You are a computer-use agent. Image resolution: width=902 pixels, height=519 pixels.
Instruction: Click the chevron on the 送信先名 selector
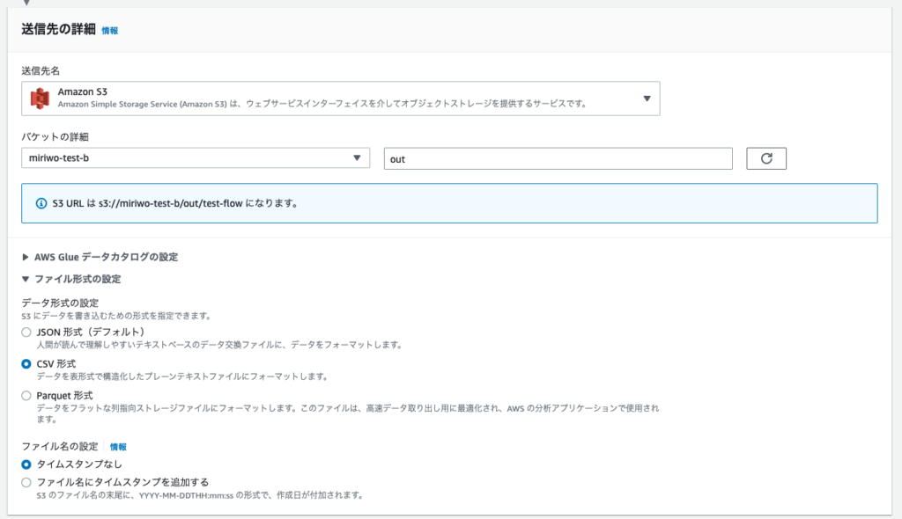click(646, 97)
